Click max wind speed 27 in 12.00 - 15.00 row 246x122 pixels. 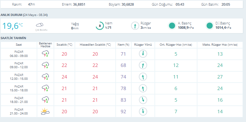coord(220,77)
